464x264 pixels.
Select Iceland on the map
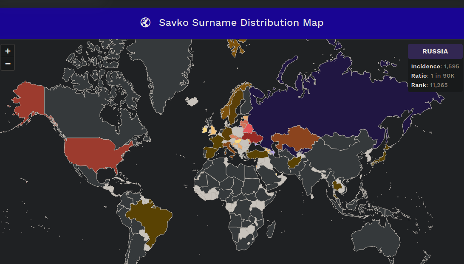coord(192,101)
